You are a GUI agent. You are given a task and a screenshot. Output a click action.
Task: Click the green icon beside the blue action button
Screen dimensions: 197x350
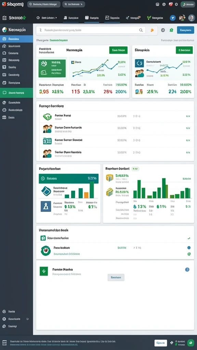(x=171, y=30)
